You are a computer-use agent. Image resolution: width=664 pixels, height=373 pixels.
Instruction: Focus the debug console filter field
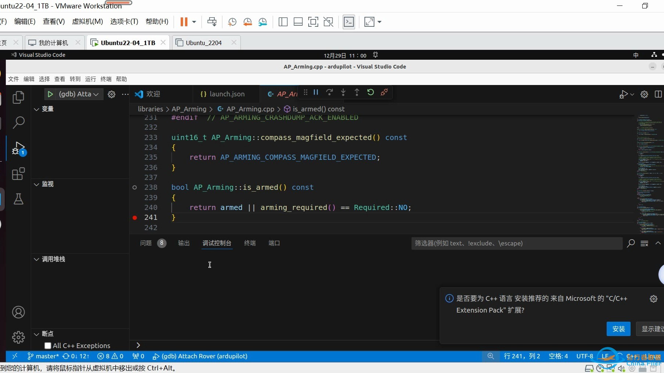(517, 243)
